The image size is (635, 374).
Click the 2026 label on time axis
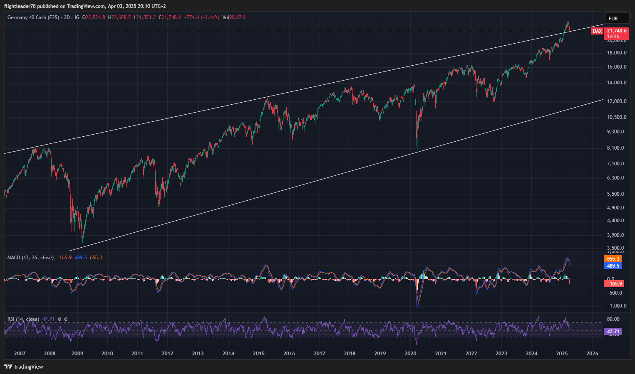[592, 354]
